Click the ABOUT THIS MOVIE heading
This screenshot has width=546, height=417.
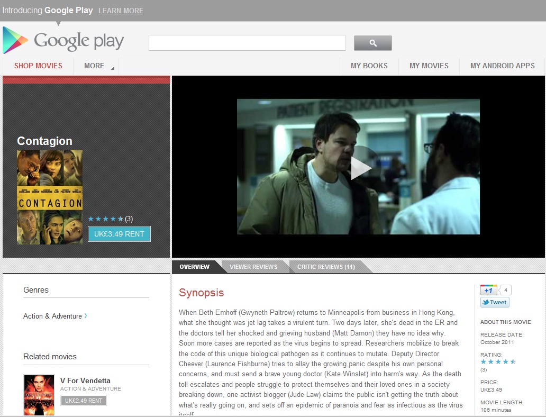coord(506,322)
